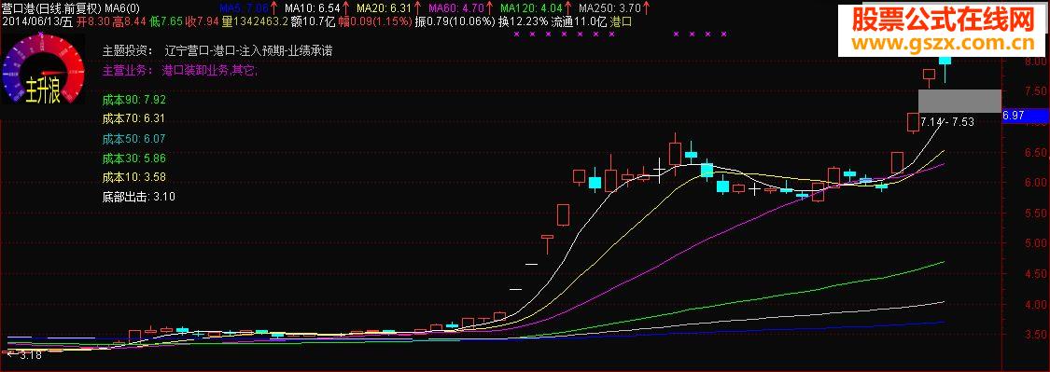Click the float shares 流通11.0亿
The image size is (1050, 372).
click(x=580, y=21)
